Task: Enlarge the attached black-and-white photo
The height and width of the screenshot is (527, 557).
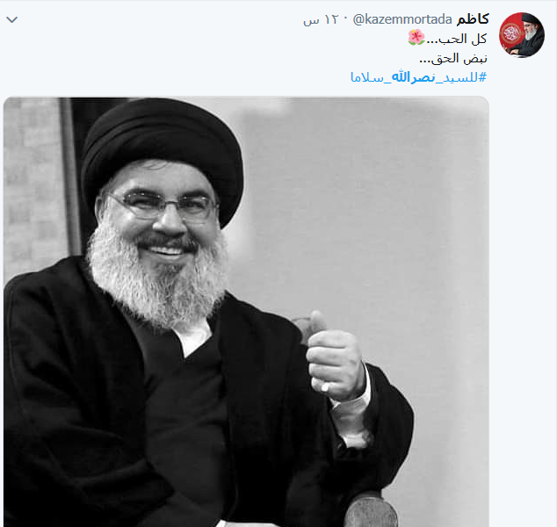Action: (x=246, y=312)
